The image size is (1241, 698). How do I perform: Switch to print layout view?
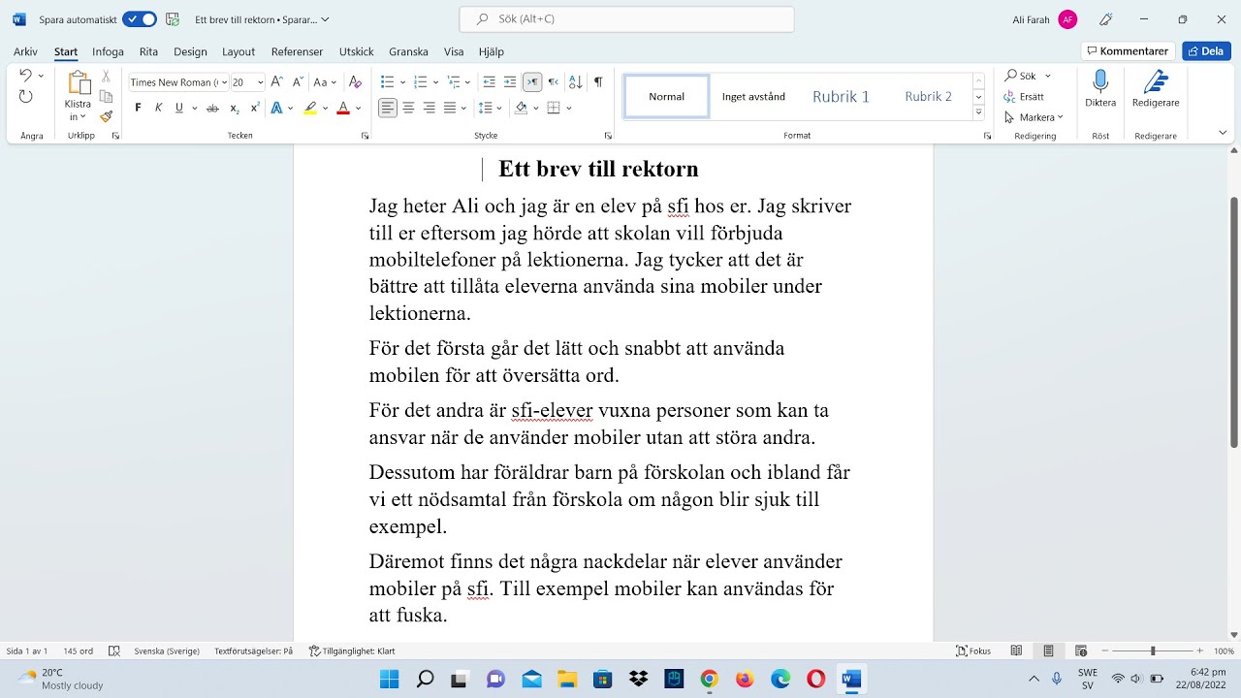(1048, 651)
